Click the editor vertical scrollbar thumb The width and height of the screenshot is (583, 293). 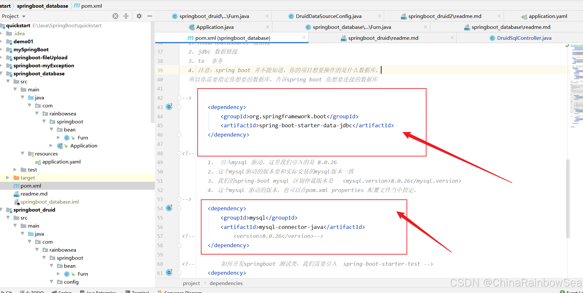coord(568,199)
